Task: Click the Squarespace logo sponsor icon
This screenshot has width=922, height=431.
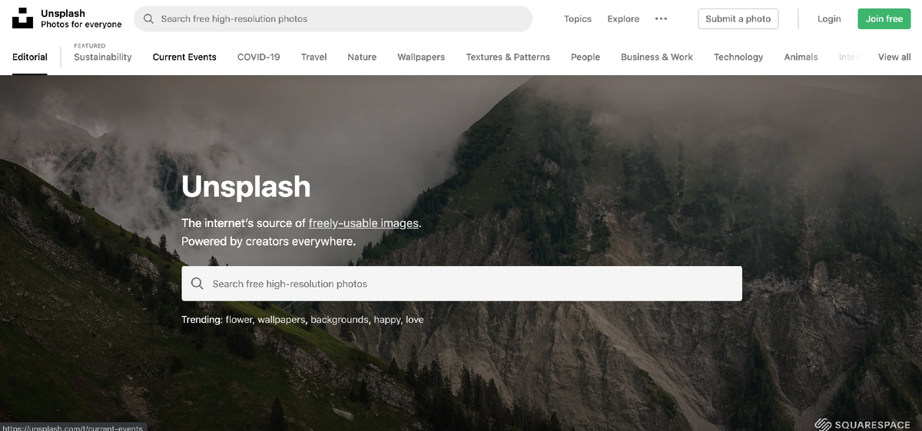Action: point(823,424)
